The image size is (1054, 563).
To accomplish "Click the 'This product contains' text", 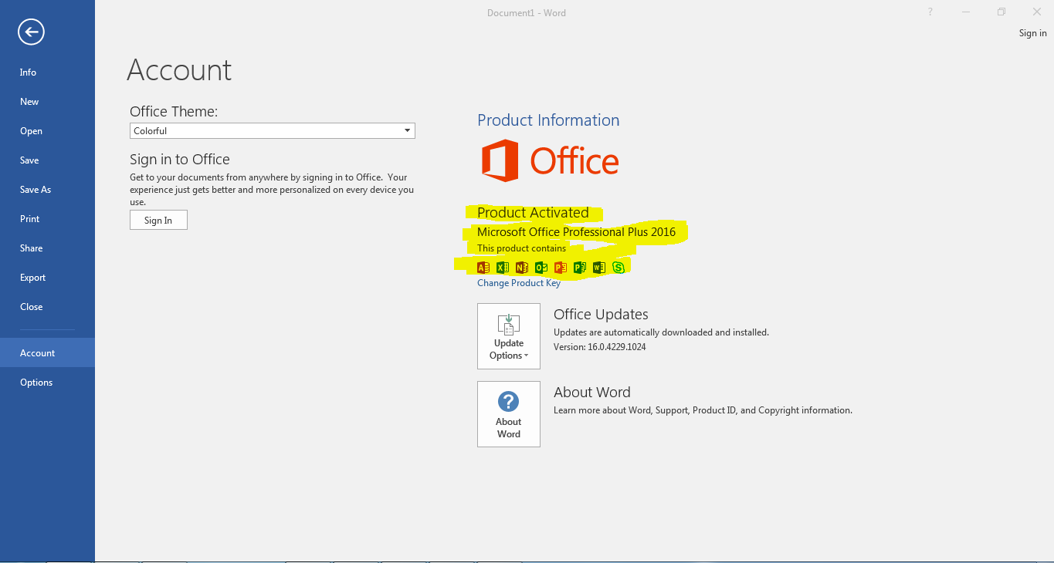I will point(521,248).
